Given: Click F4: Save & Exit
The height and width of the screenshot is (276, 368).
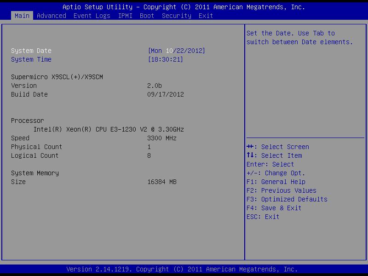Looking at the screenshot, I should point(274,208).
